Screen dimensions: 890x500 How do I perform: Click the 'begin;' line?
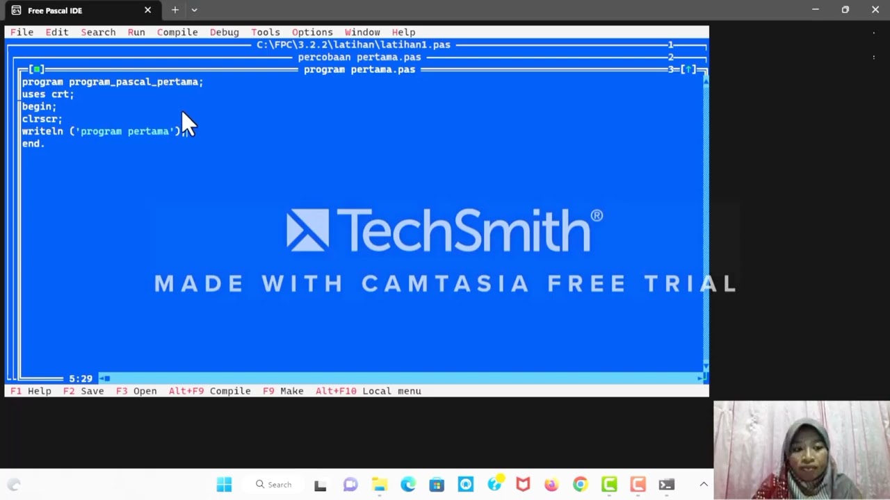tap(39, 107)
